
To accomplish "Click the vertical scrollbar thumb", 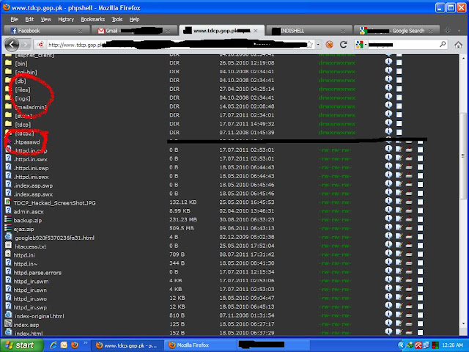I will point(463,155).
